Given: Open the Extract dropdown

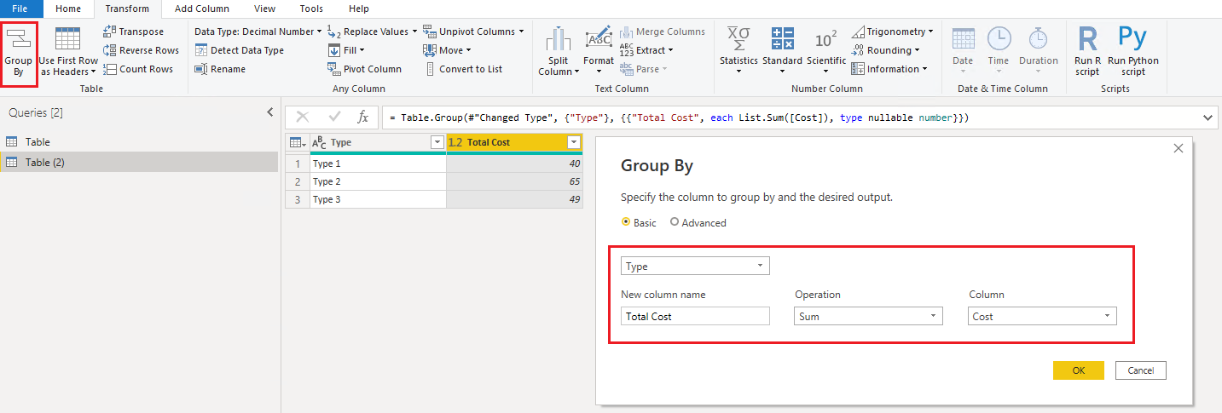Looking at the screenshot, I should [x=646, y=50].
